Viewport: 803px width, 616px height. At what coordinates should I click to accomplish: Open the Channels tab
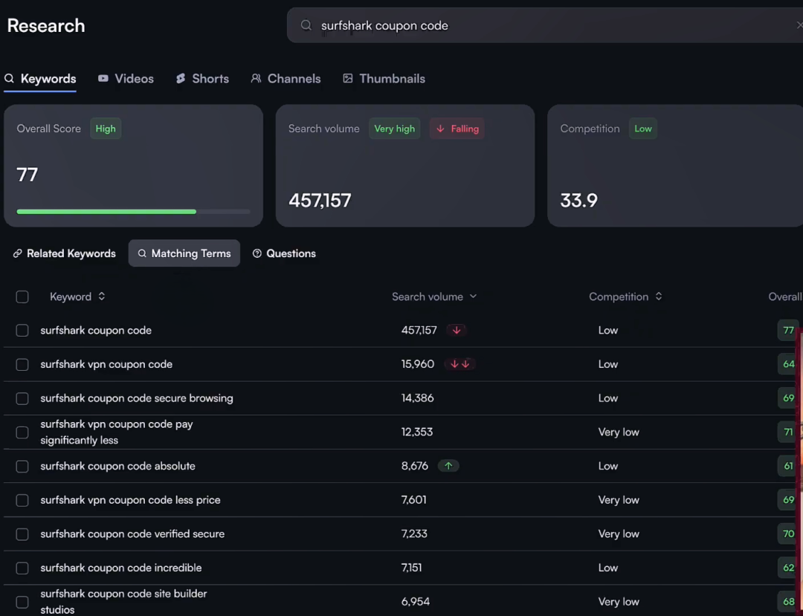pyautogui.click(x=286, y=79)
